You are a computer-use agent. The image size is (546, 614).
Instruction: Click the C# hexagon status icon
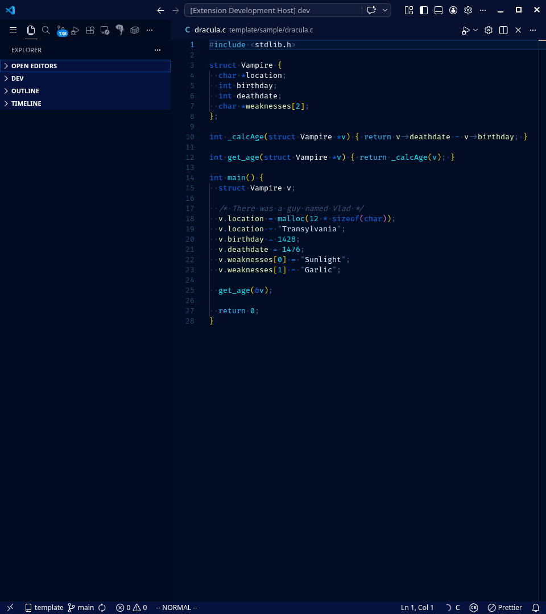tap(474, 607)
